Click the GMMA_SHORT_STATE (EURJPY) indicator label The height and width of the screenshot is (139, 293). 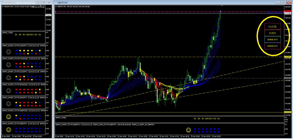[15, 97]
